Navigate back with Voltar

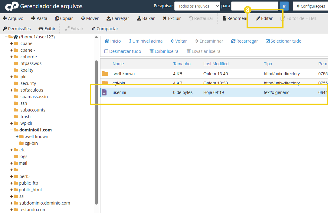pos(179,41)
